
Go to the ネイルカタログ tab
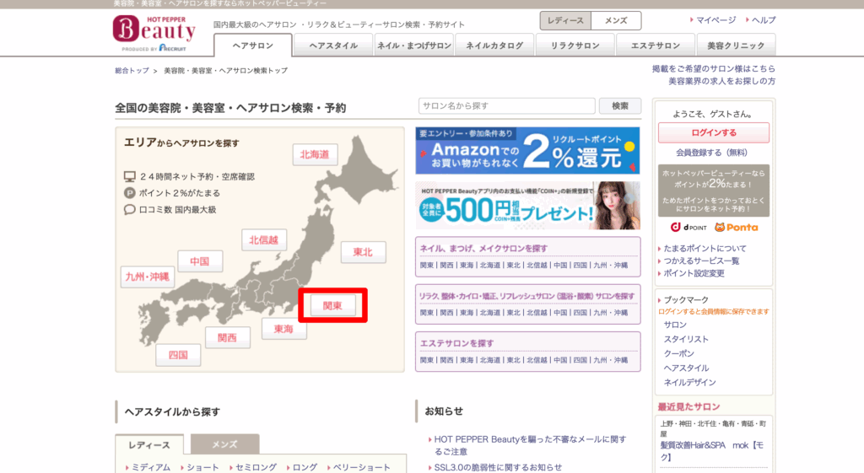click(x=494, y=46)
